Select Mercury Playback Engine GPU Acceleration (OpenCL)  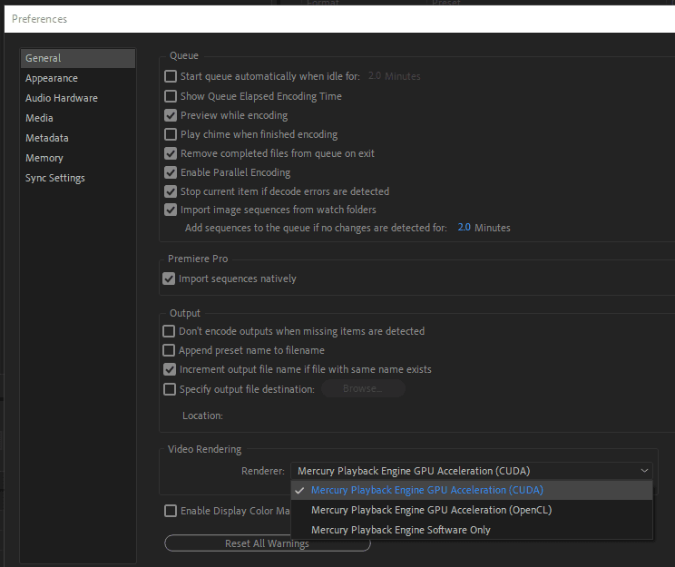click(431, 510)
